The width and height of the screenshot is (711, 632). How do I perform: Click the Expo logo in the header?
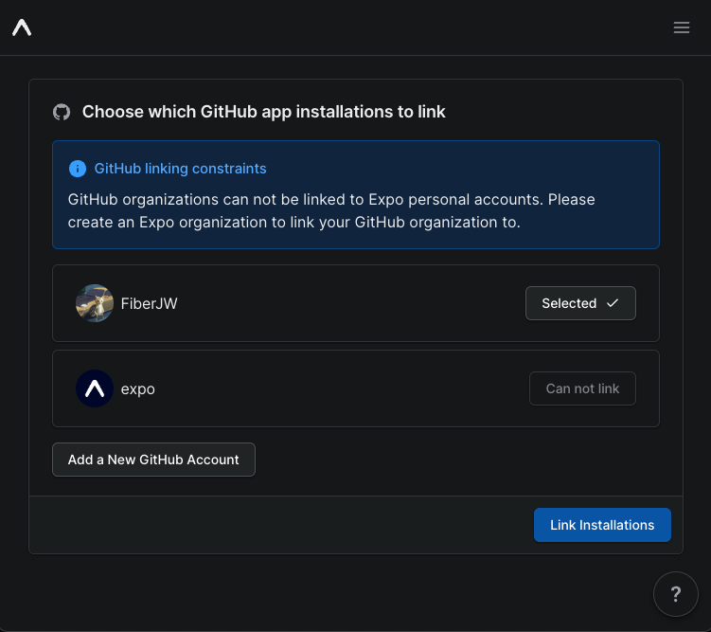coord(22,27)
